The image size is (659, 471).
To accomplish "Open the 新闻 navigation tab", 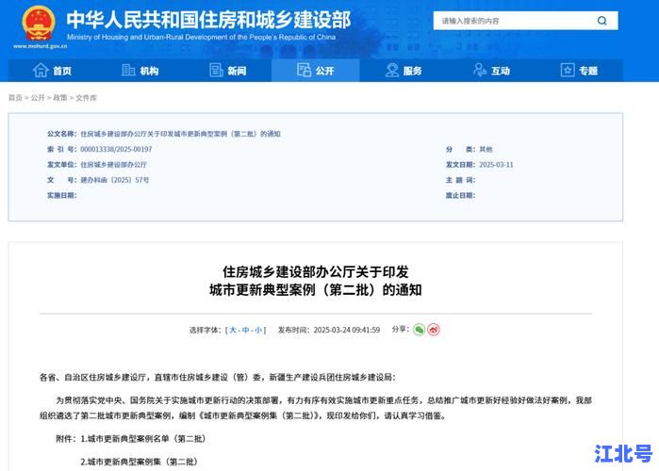I will 228,71.
